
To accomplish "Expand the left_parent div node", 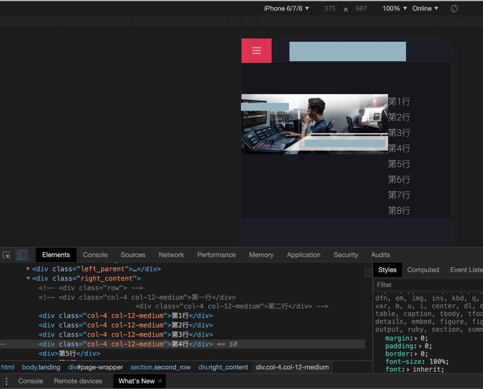I will point(28,269).
